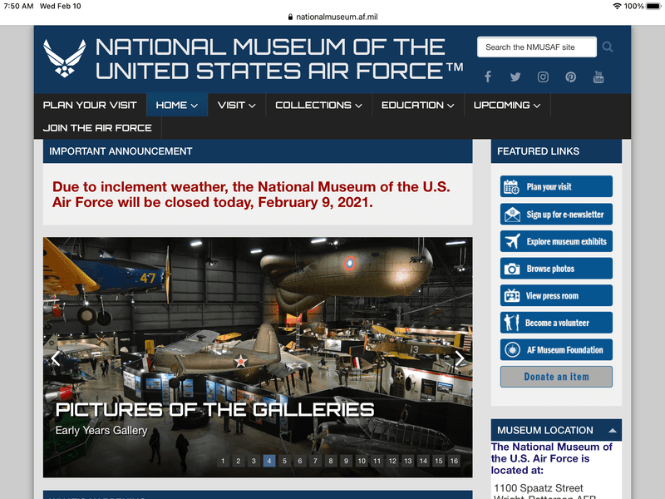Click the icon on View press room
Screen dimensions: 665x499
tap(512, 296)
